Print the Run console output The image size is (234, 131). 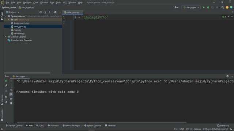[11, 99]
